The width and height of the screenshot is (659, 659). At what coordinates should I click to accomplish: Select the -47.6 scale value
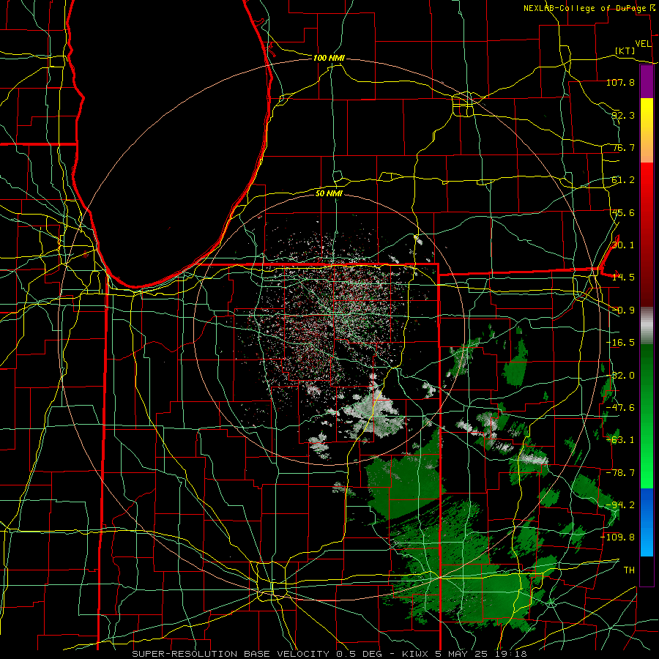(x=620, y=408)
